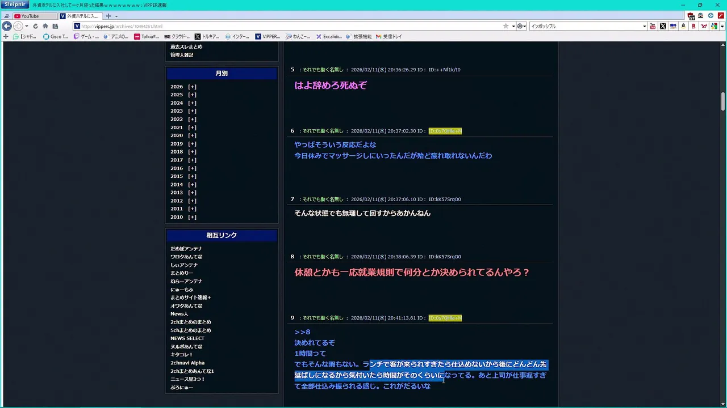Click the favorites panel icon beside home
The image size is (727, 408).
coord(55,26)
